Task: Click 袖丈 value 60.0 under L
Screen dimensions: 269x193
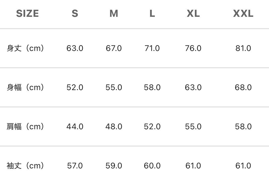Action: click(152, 166)
